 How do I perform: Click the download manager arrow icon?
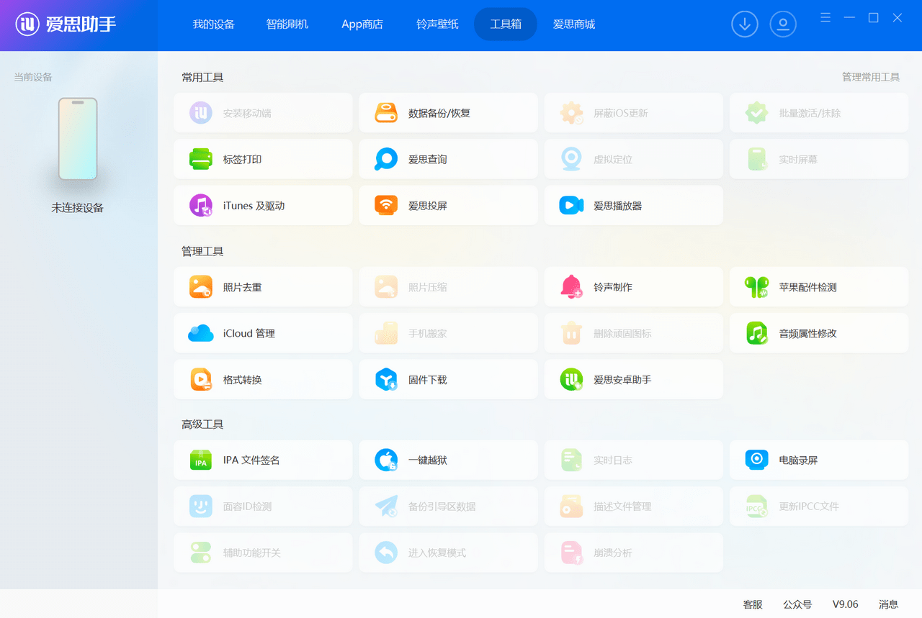[x=745, y=24]
